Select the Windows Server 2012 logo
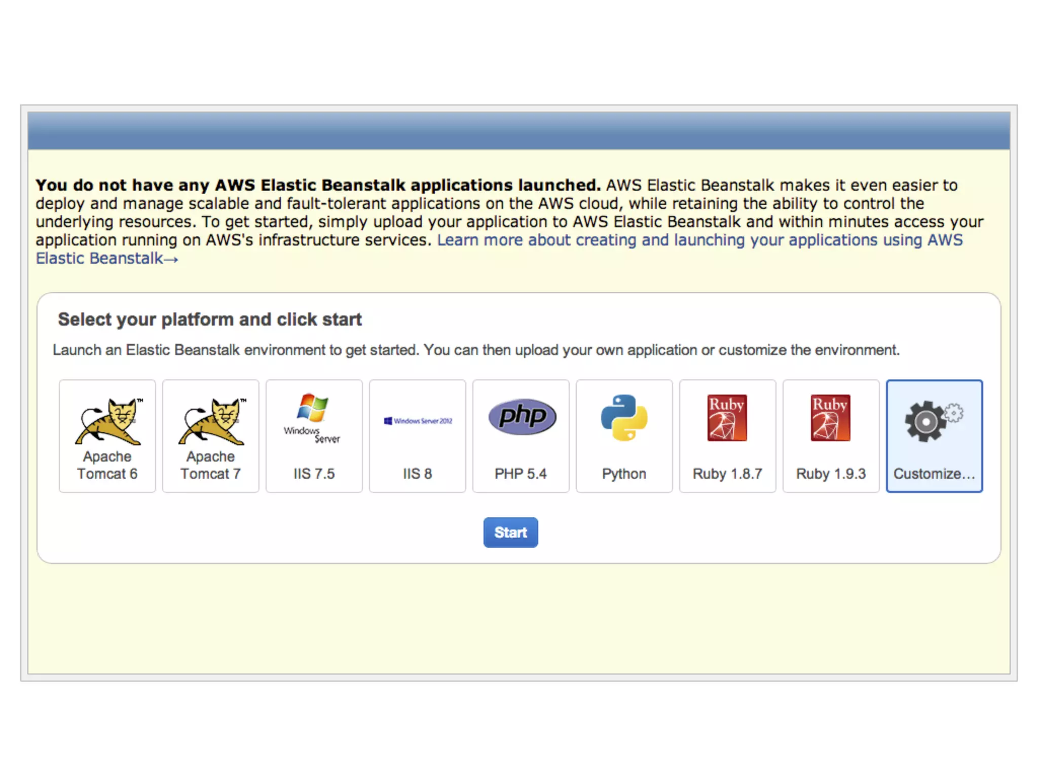Screen dimensions: 1038x779 (x=418, y=421)
